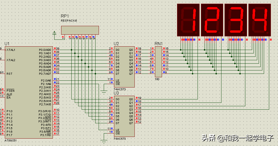Click the D0 pin label on U3

tap(118, 99)
